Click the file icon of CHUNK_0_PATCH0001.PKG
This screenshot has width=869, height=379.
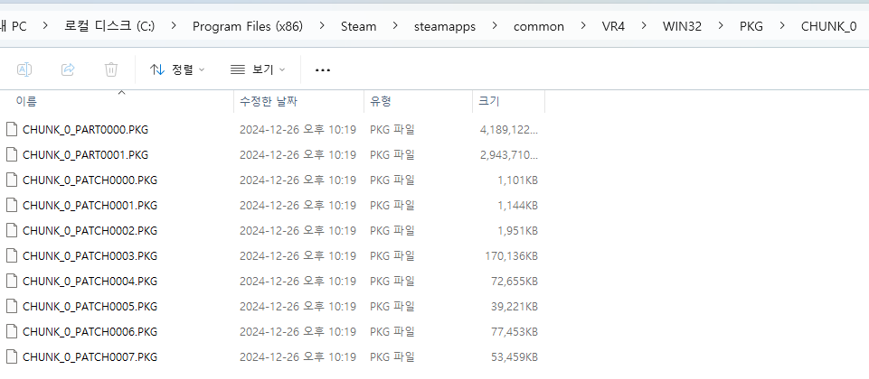12,205
